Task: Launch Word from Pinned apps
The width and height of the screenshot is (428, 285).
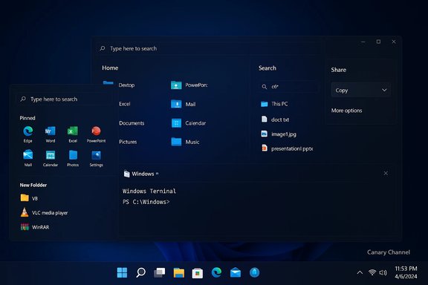Action: click(x=51, y=134)
